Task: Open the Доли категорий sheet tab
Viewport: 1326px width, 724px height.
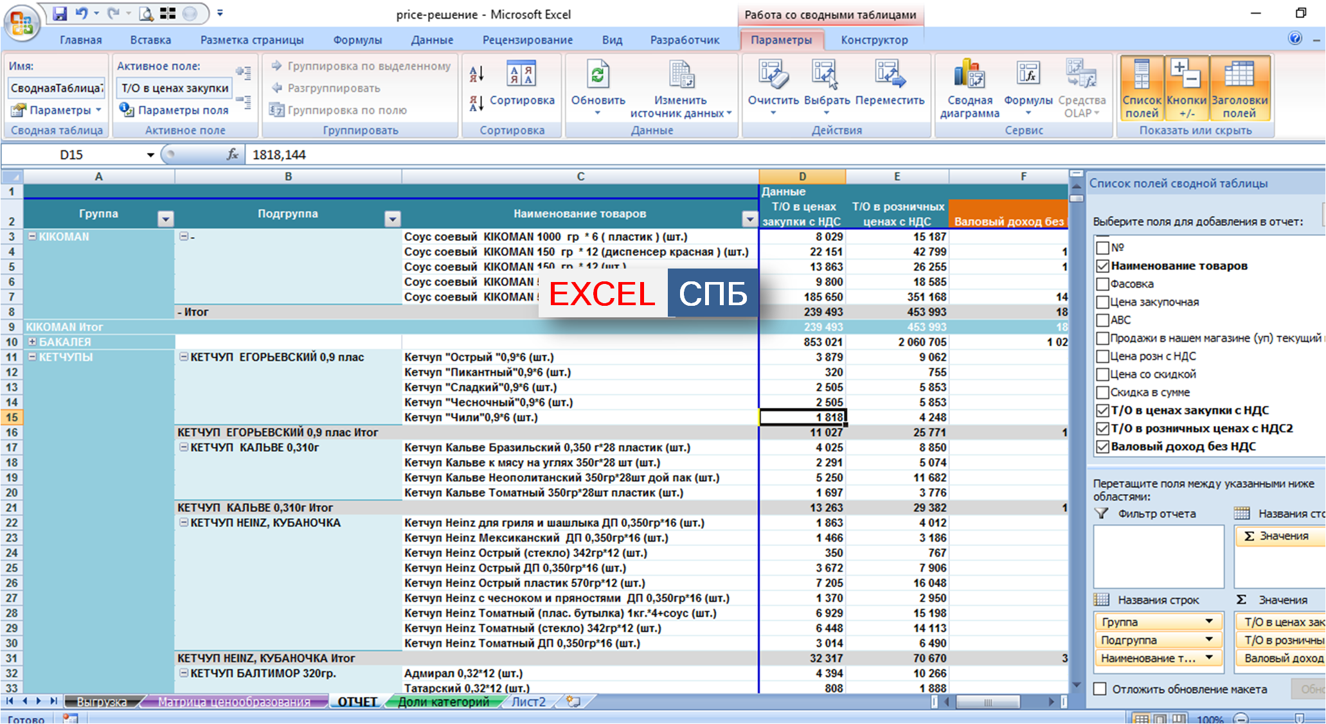Action: click(x=443, y=702)
